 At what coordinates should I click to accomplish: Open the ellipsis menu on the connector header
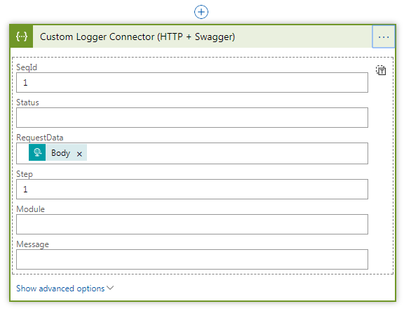pos(384,37)
